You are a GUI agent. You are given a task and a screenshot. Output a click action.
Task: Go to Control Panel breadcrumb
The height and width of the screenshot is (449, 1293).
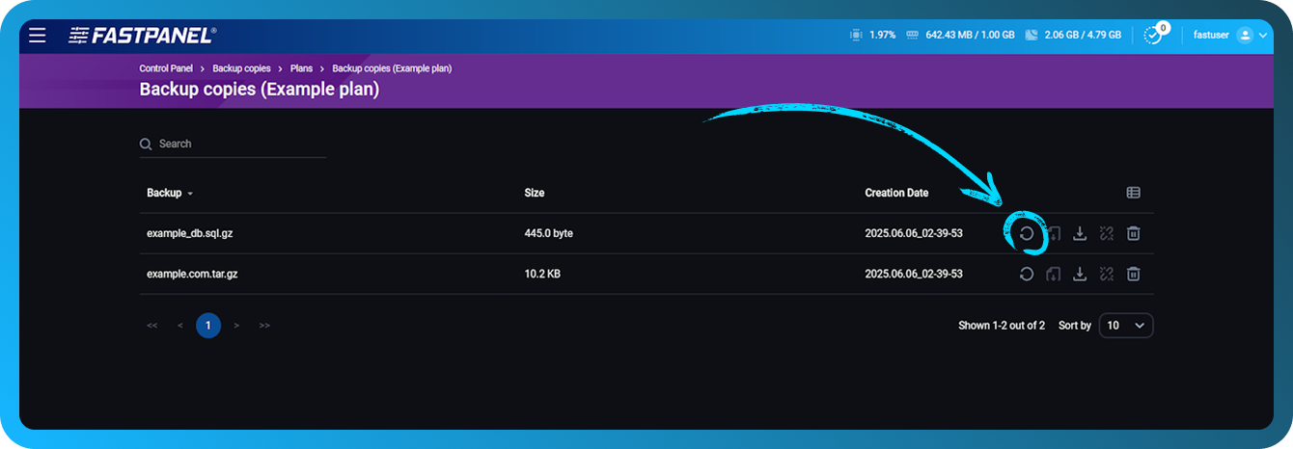click(x=169, y=68)
